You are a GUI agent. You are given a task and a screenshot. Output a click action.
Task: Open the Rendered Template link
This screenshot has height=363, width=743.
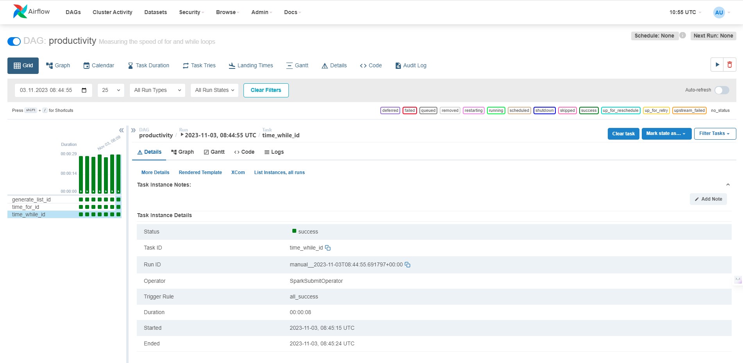pos(200,173)
